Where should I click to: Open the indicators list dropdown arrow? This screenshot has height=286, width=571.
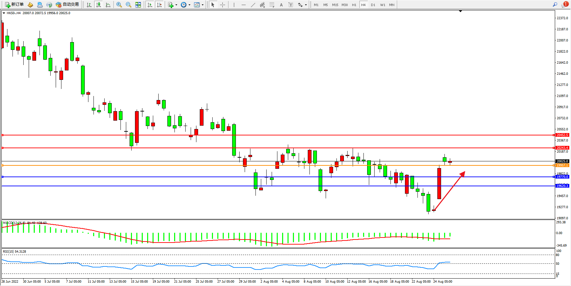click(176, 5)
